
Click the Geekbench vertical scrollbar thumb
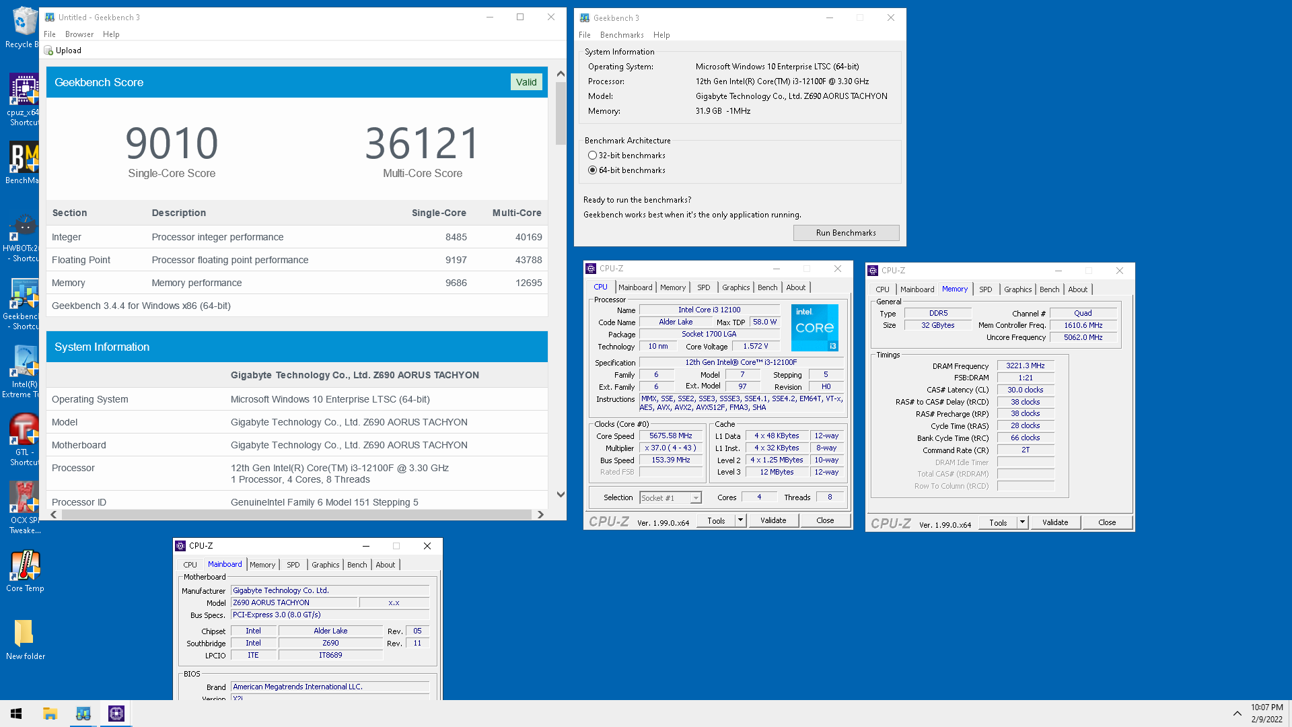click(x=561, y=113)
